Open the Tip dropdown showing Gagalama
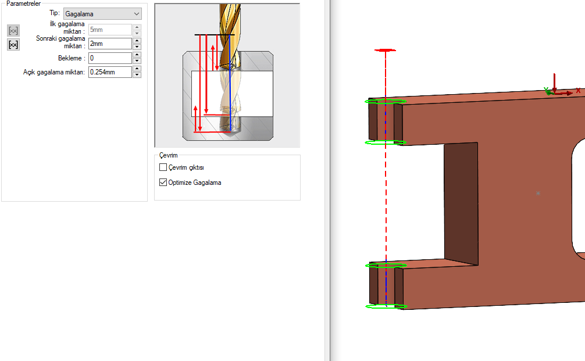 pyautogui.click(x=102, y=13)
